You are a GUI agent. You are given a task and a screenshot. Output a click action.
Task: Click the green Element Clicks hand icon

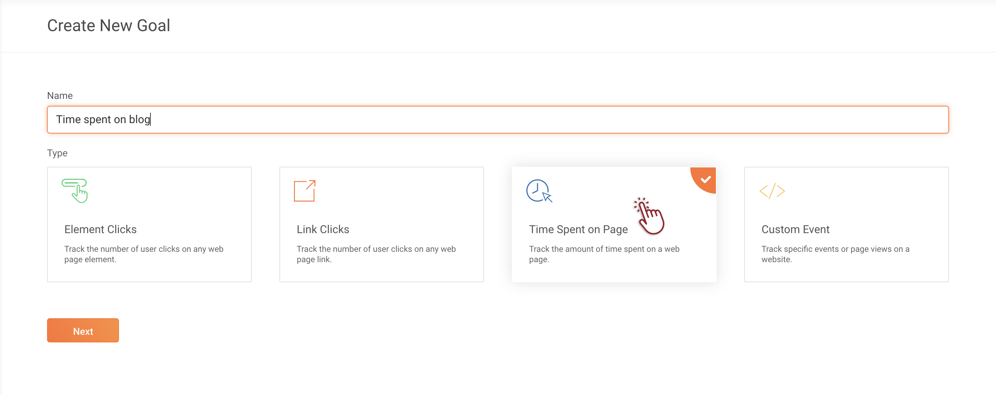click(x=75, y=190)
